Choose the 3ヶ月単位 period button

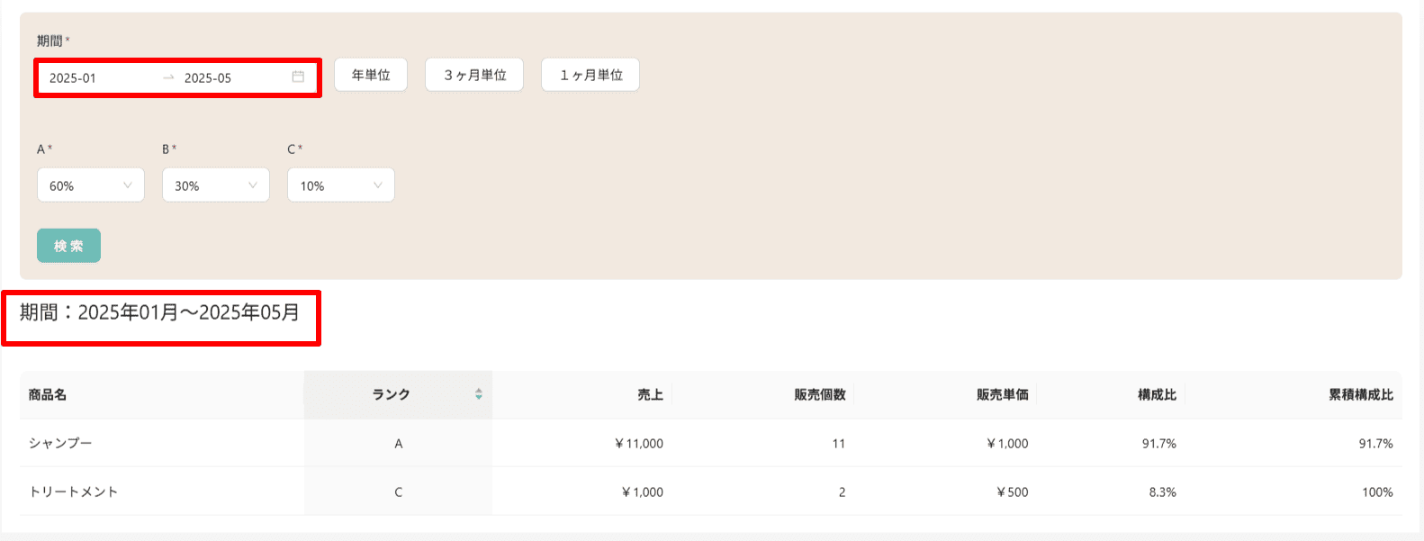coord(474,75)
